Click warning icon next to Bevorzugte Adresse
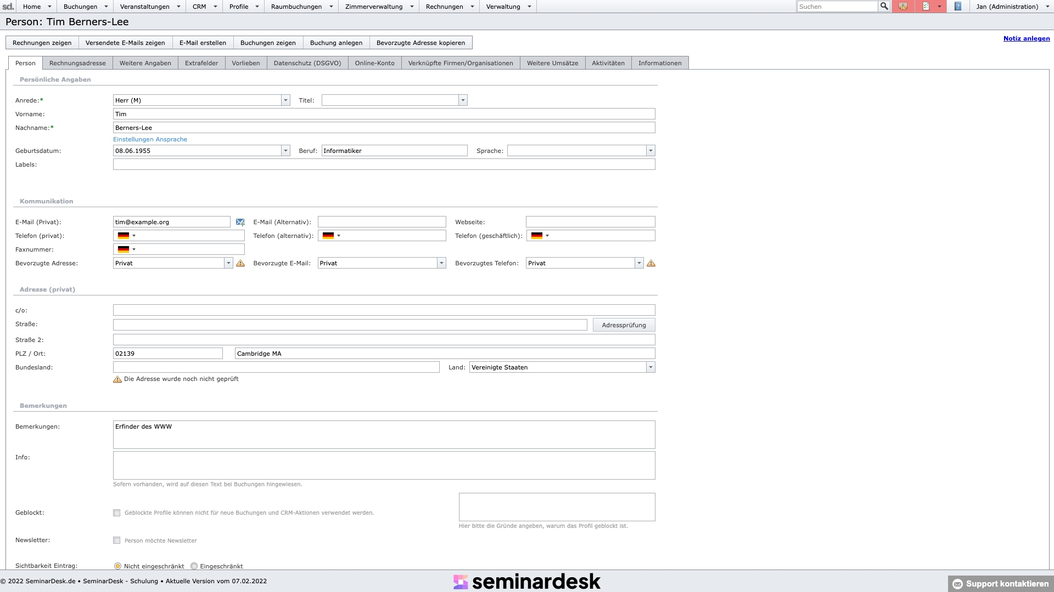The width and height of the screenshot is (1054, 592). click(x=240, y=263)
